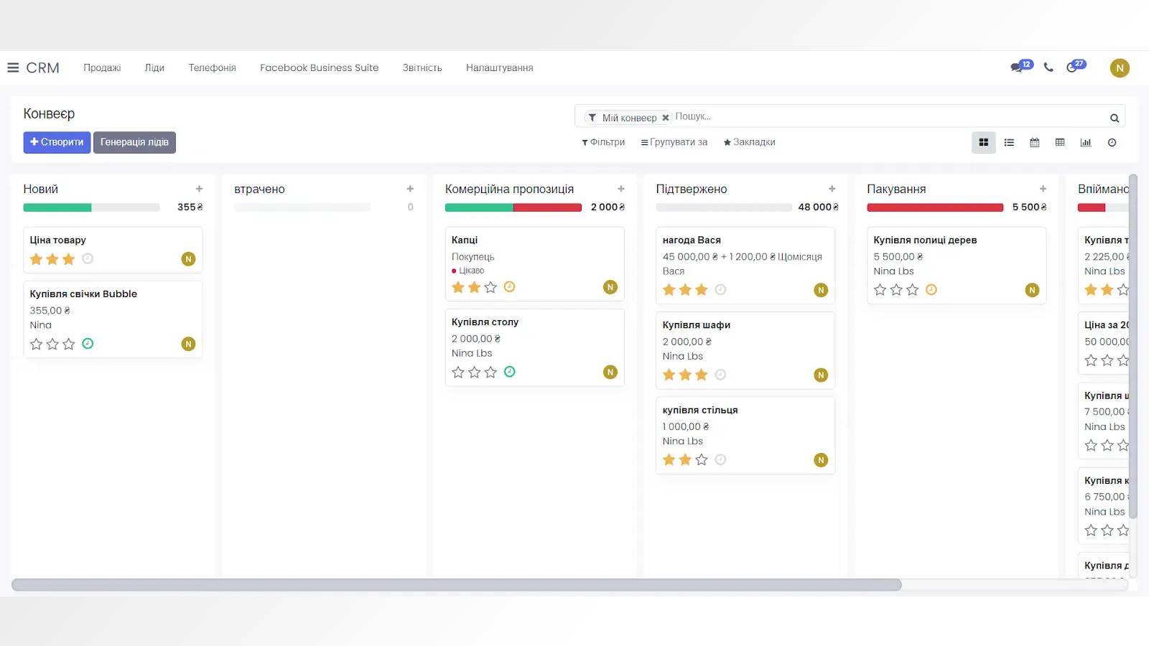The width and height of the screenshot is (1149, 646).
Task: Open the Закладки favorites dropdown
Action: pos(749,142)
